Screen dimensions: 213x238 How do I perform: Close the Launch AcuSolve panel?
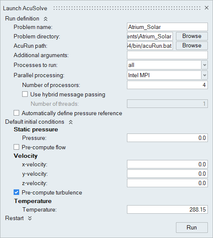207,8
